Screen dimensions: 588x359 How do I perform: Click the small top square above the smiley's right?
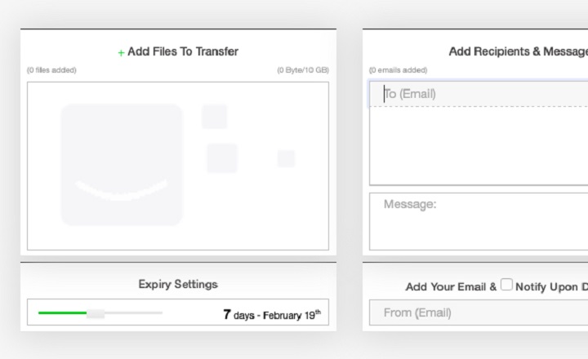(215, 117)
